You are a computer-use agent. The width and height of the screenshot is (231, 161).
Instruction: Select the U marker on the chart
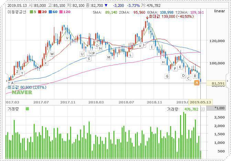pos(82,54)
